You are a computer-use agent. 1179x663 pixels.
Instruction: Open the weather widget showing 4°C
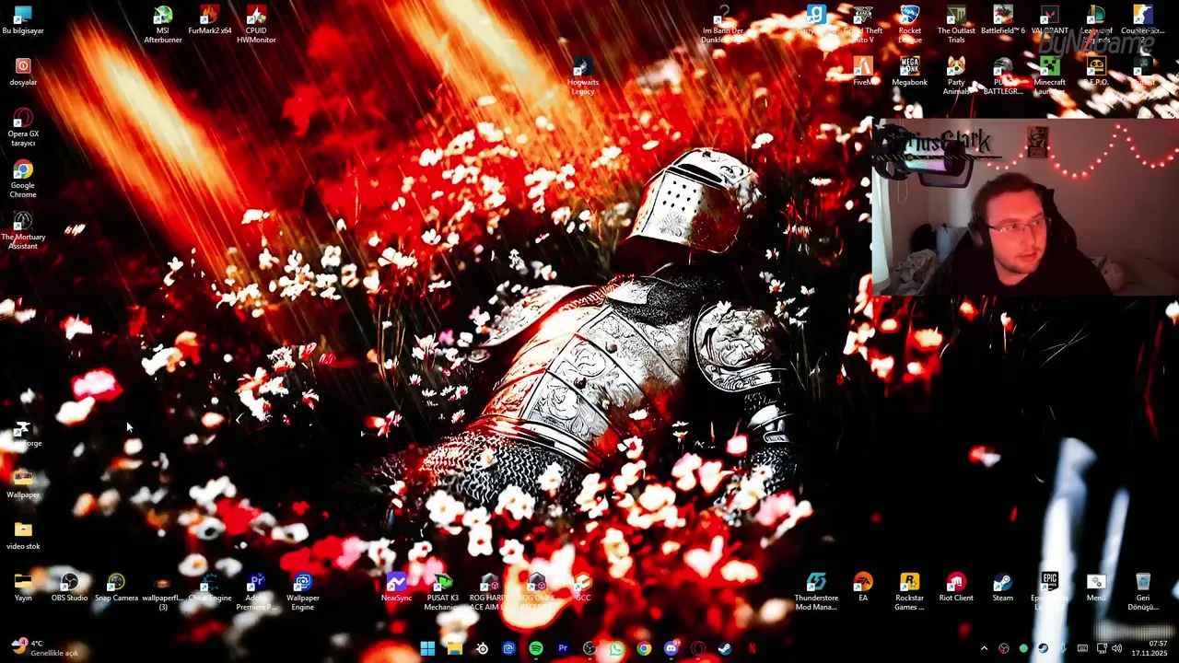click(44, 648)
